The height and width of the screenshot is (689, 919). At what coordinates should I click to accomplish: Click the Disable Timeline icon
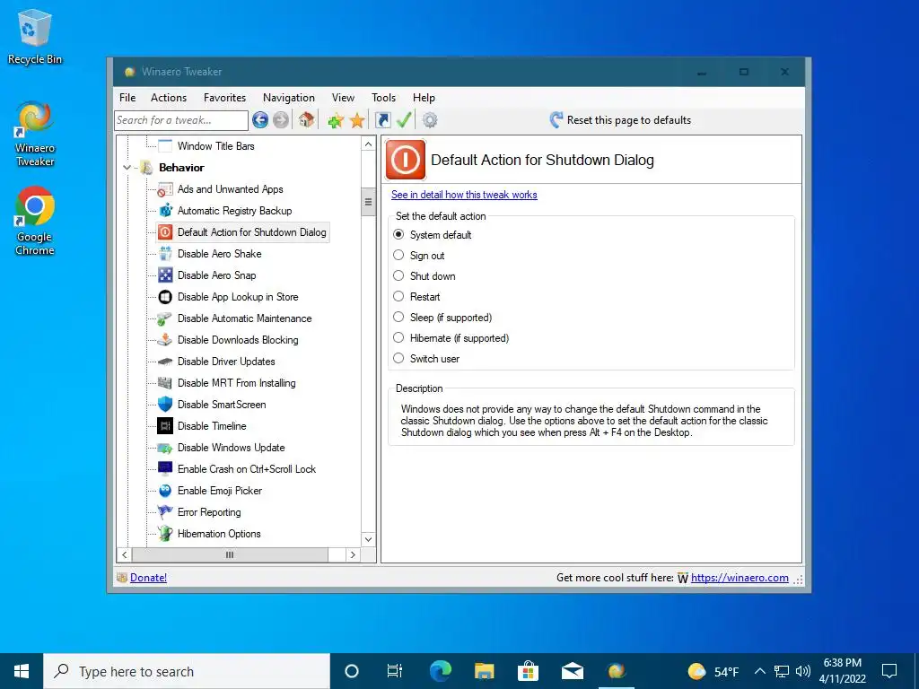pyautogui.click(x=165, y=426)
